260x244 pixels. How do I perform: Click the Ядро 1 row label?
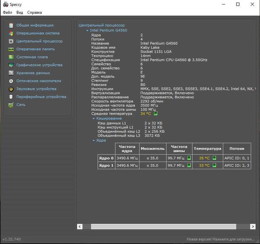(x=106, y=165)
